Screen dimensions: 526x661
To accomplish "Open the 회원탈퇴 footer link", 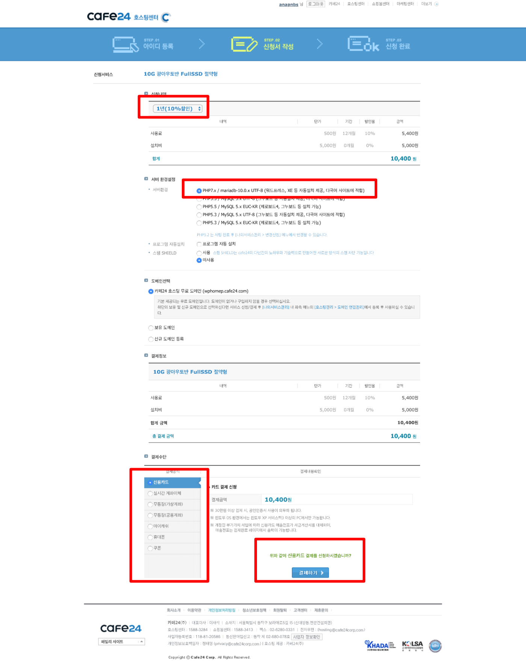I will [280, 610].
